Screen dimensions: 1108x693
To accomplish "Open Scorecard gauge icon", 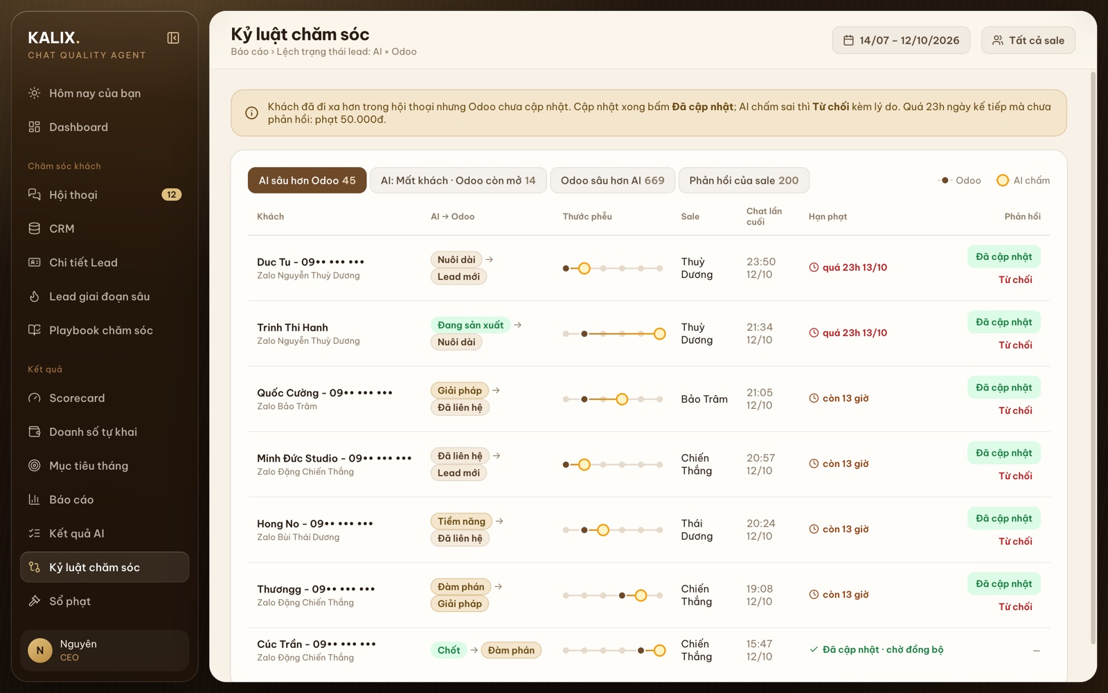I will (34, 398).
